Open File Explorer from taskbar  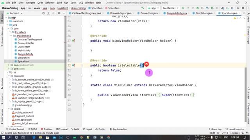(41, 137)
